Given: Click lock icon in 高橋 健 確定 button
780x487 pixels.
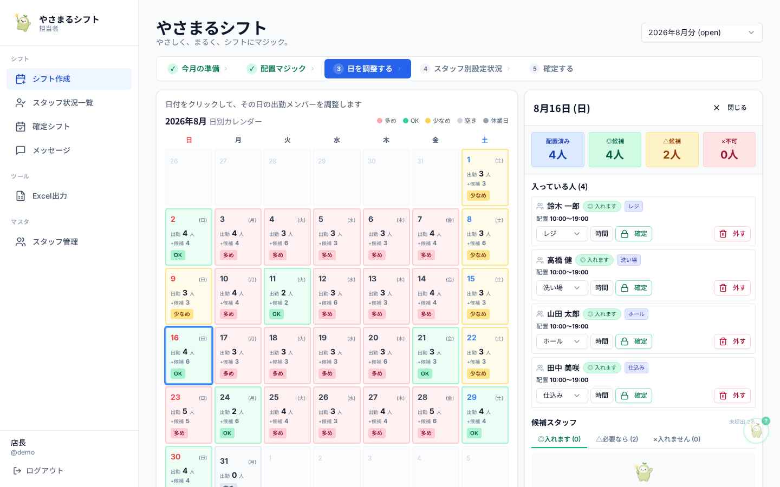Looking at the screenshot, I should pyautogui.click(x=625, y=288).
